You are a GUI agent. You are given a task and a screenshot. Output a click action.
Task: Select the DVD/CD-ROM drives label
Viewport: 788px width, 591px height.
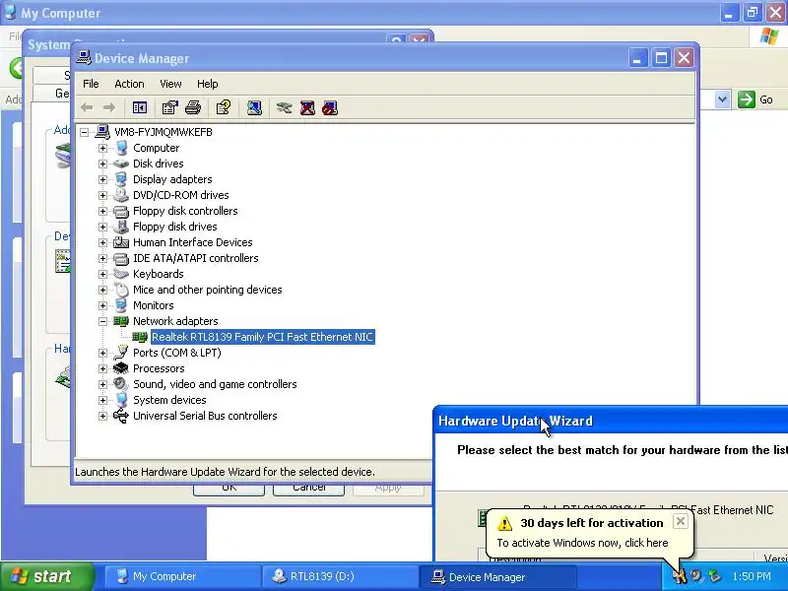181,195
